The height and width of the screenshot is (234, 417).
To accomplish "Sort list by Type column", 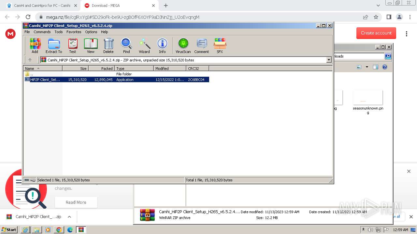I will pos(134,68).
